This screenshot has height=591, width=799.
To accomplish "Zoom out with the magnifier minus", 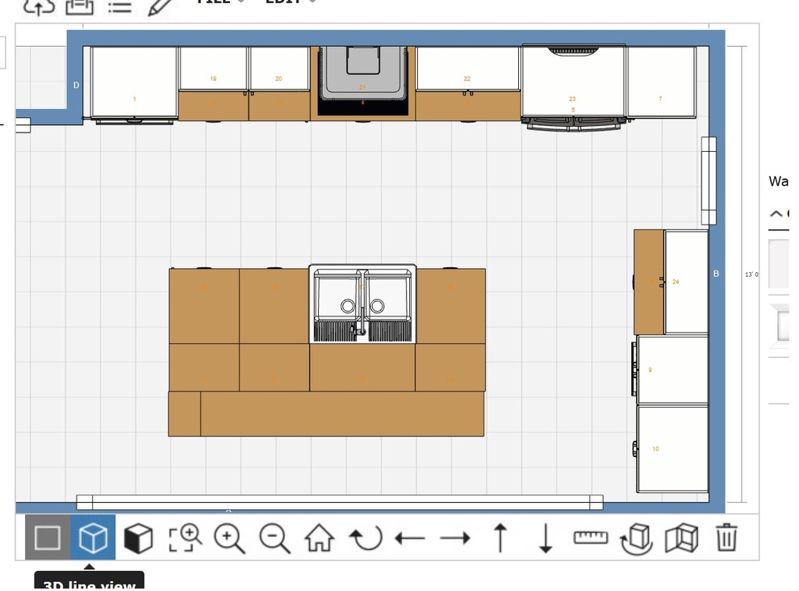I will tap(274, 539).
